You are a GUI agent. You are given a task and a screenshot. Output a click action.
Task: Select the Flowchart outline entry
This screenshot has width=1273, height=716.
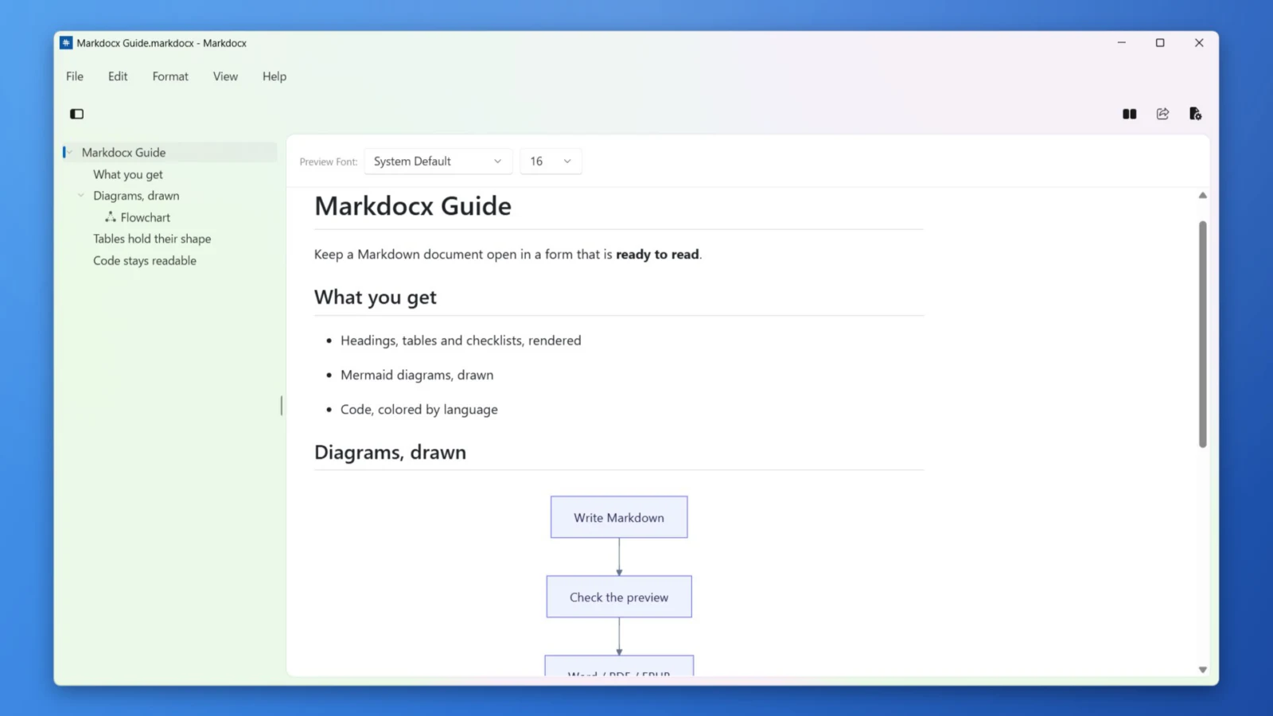tap(146, 217)
